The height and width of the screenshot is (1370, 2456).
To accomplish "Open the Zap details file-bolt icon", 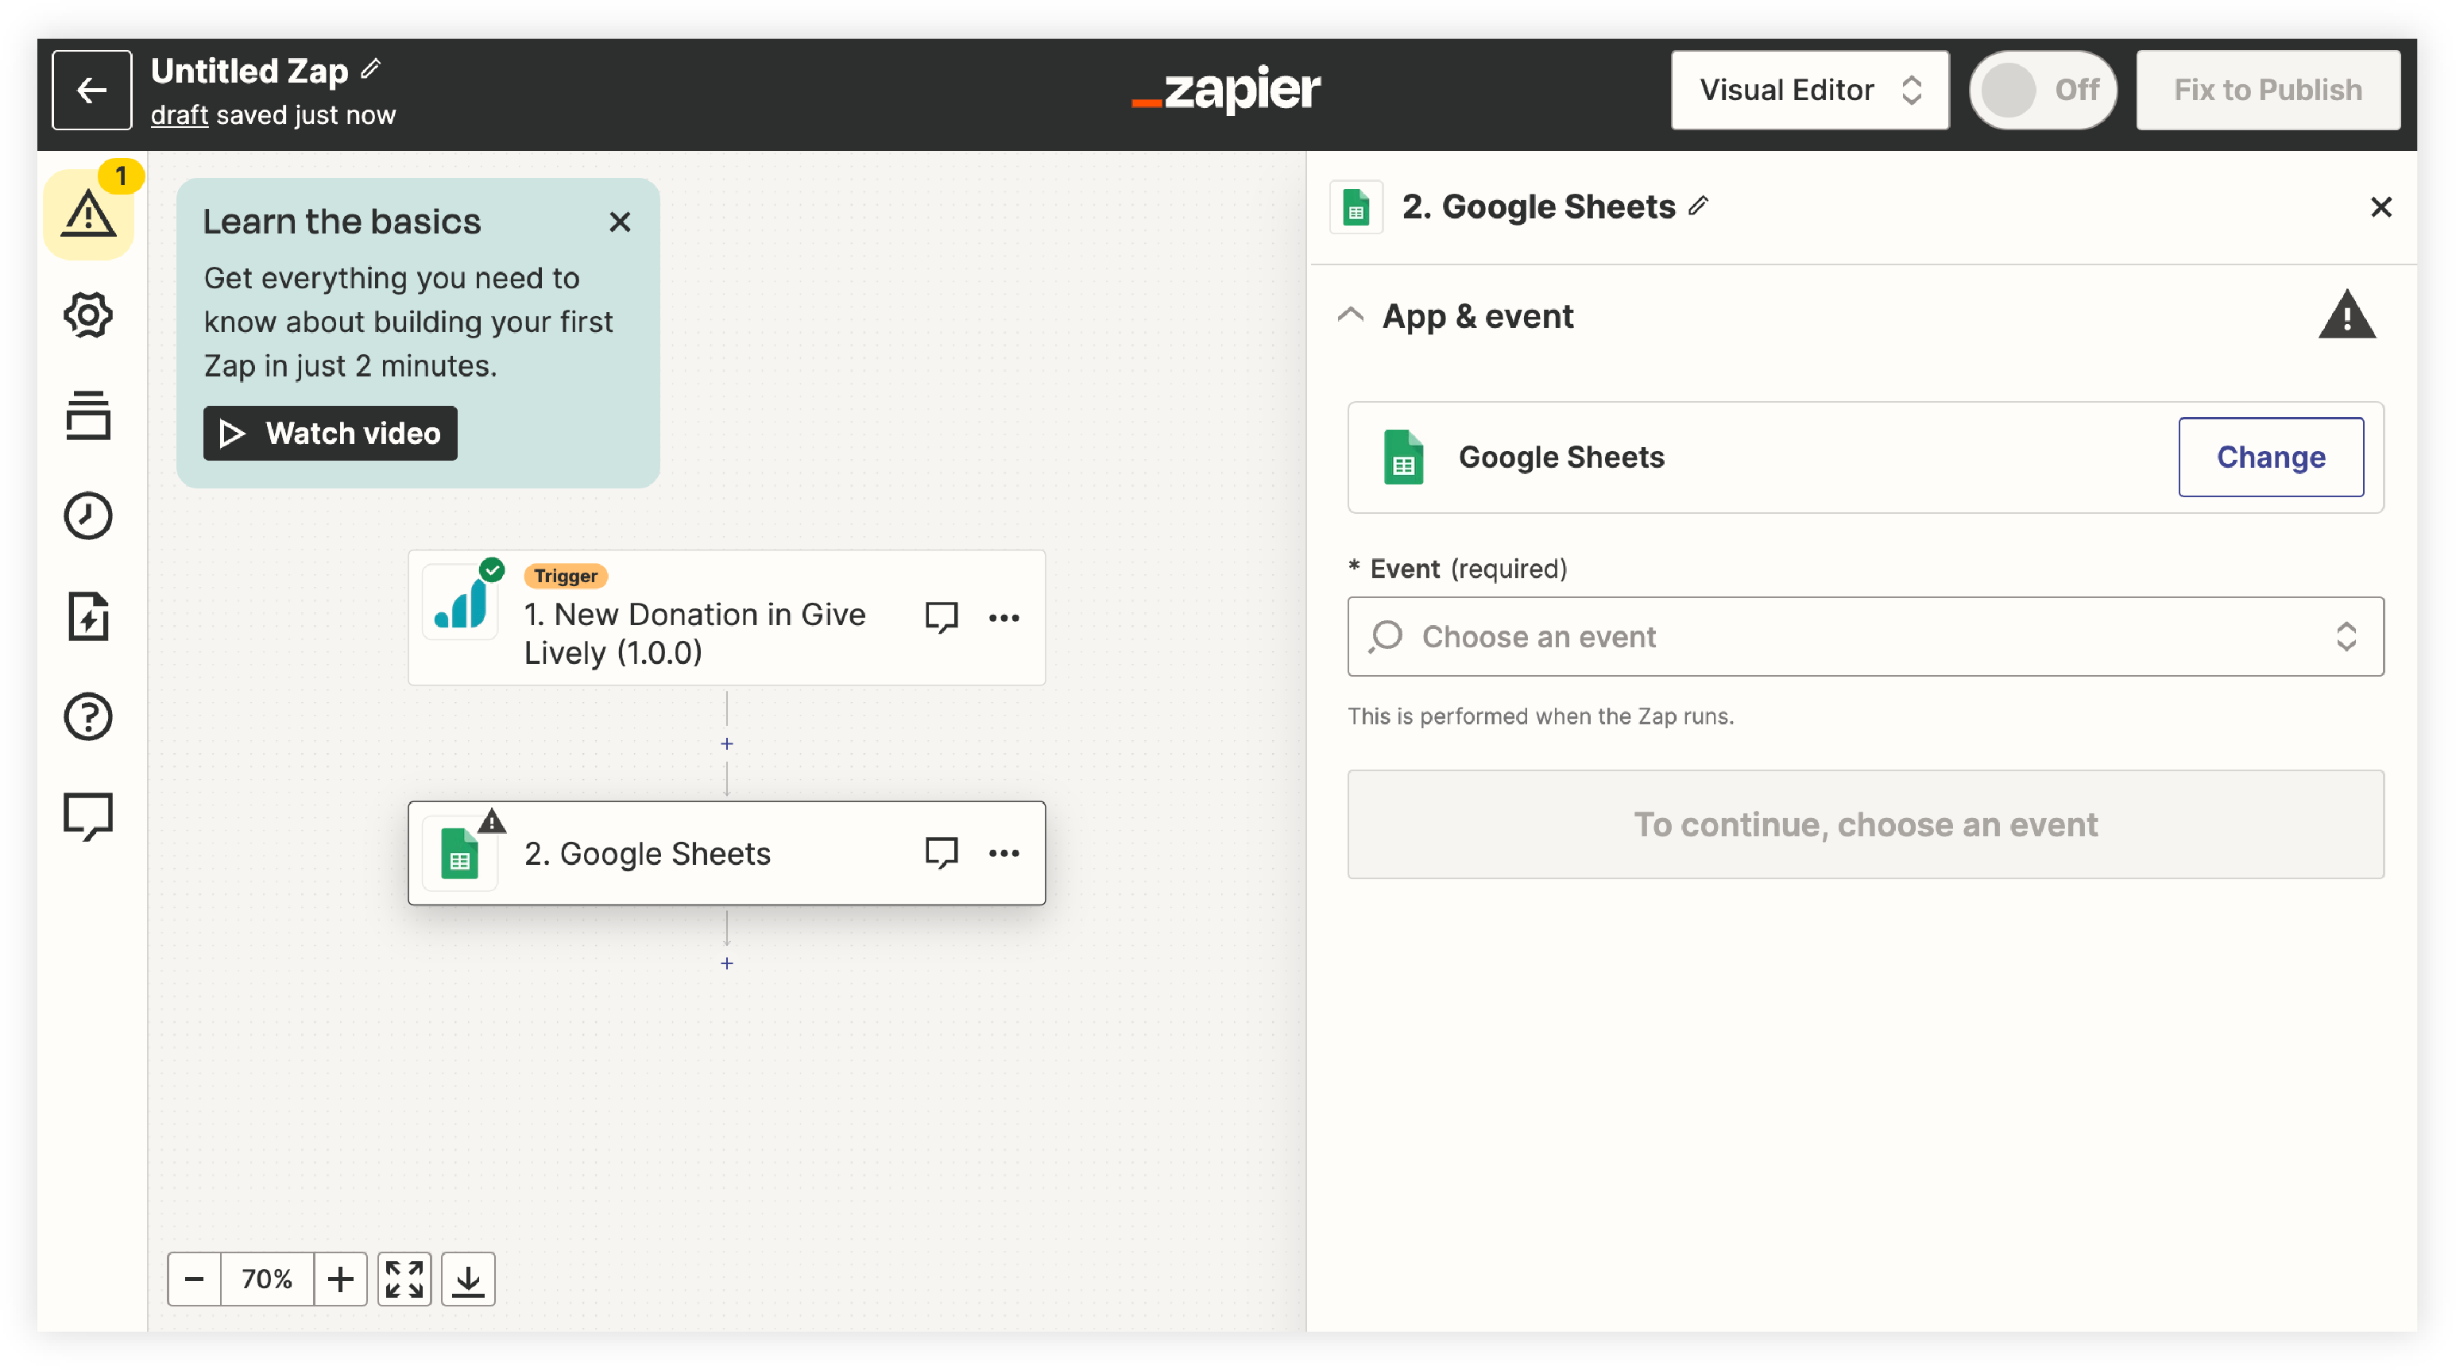I will point(89,616).
